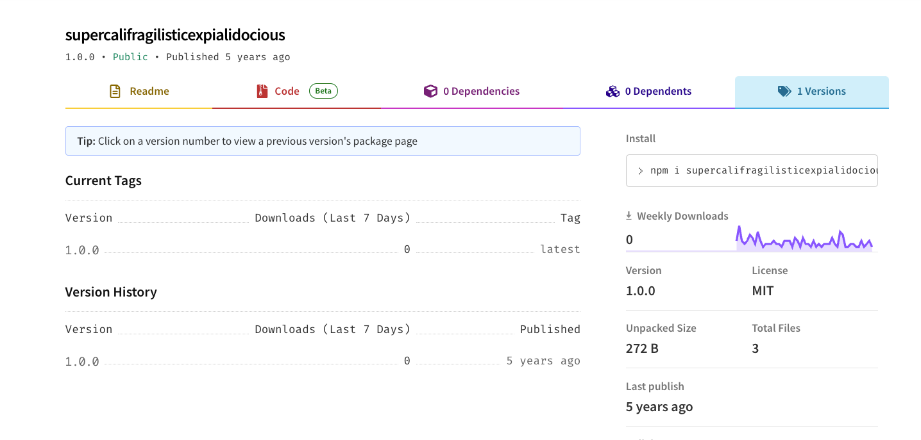The image size is (921, 440).
Task: Click the latest tag label
Action: pos(560,249)
